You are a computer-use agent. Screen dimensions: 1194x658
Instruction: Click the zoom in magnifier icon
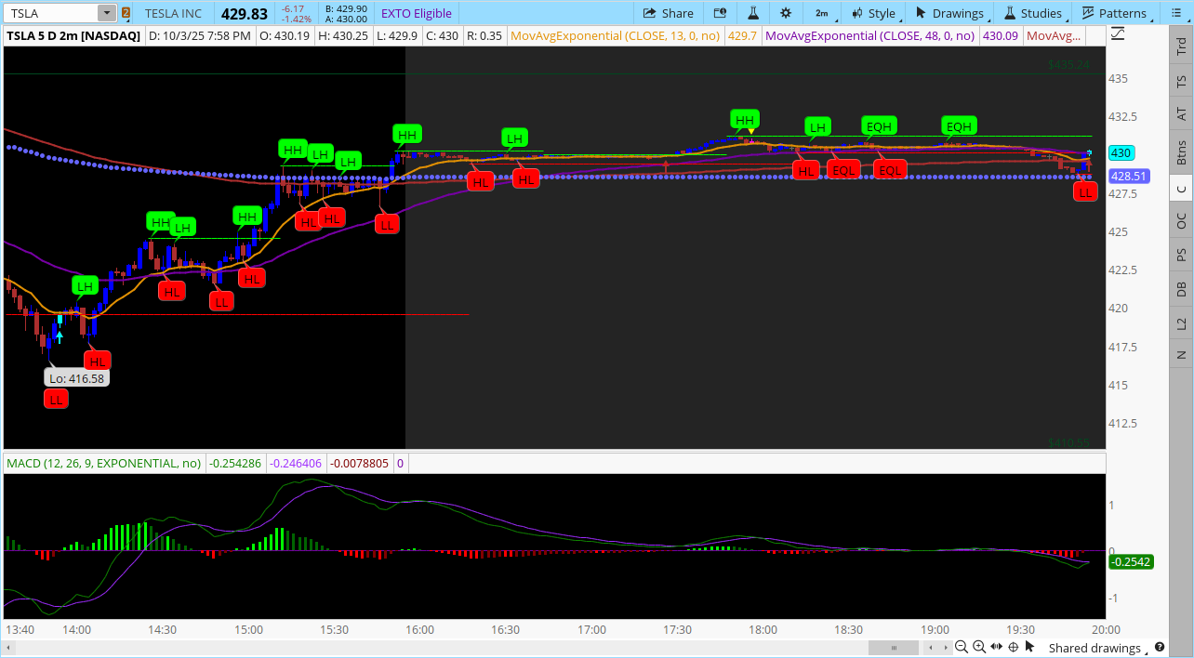click(x=979, y=647)
